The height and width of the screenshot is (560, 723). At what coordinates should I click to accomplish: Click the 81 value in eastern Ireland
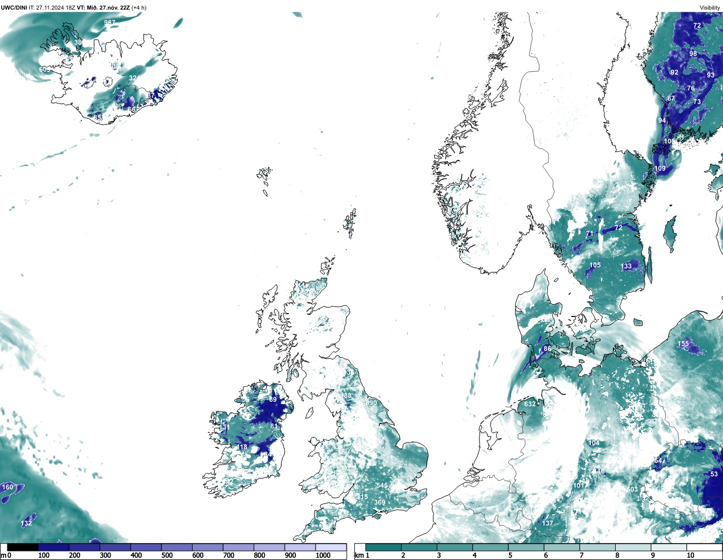(x=275, y=426)
